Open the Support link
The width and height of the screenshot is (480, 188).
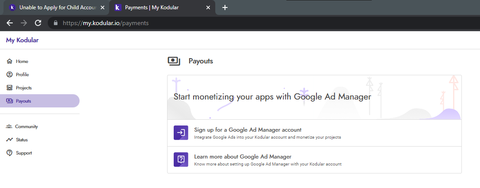[40, 153]
